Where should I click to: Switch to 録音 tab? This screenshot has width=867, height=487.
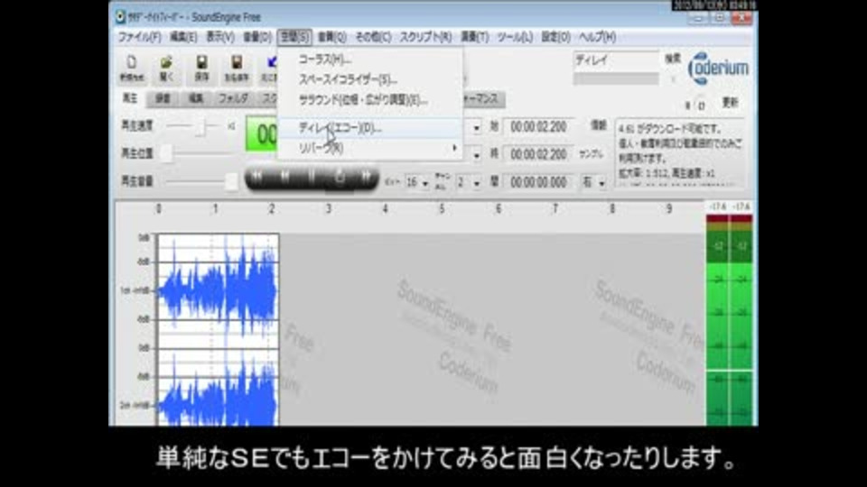(163, 99)
